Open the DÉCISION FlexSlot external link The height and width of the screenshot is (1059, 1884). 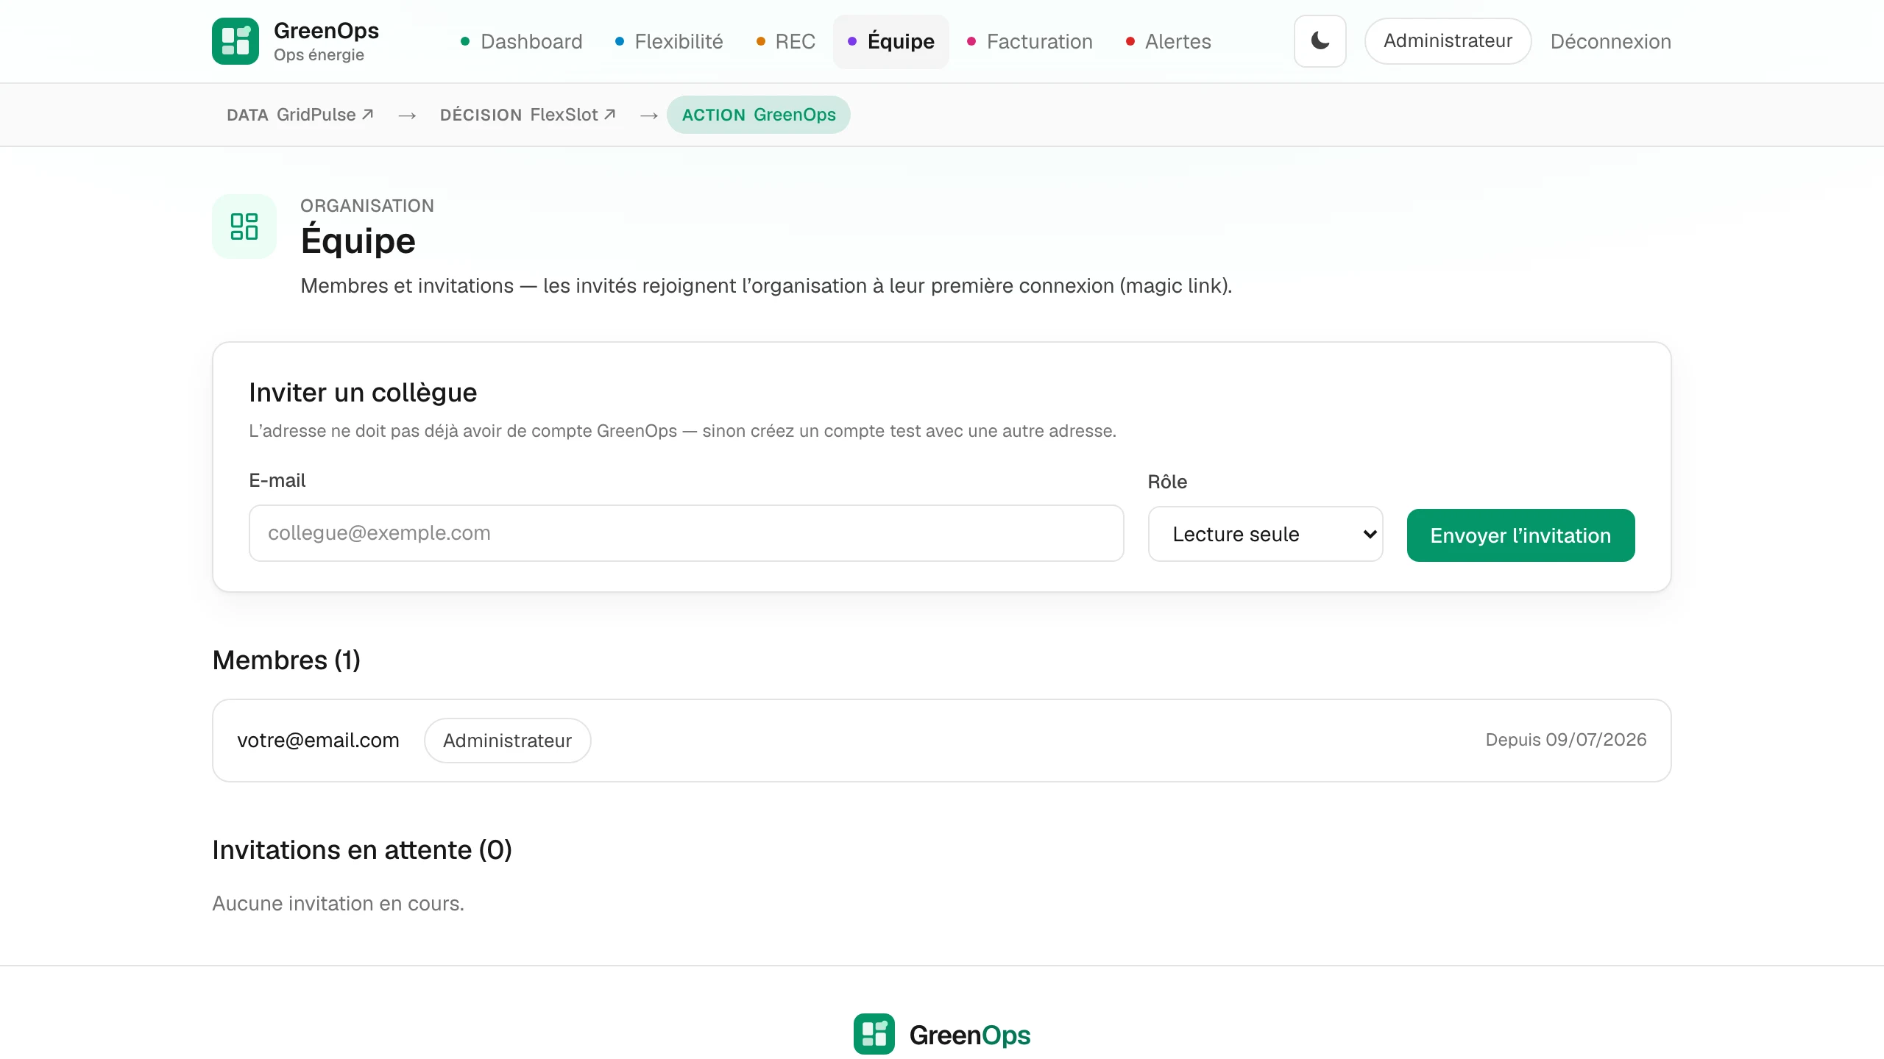(x=528, y=115)
